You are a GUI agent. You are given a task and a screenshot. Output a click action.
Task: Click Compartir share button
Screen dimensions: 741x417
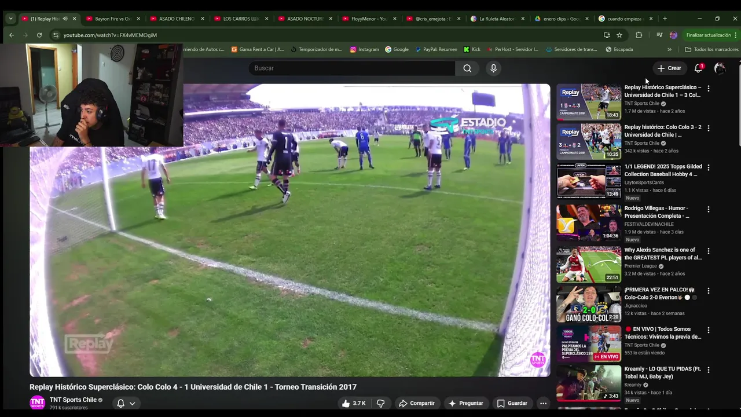point(416,403)
